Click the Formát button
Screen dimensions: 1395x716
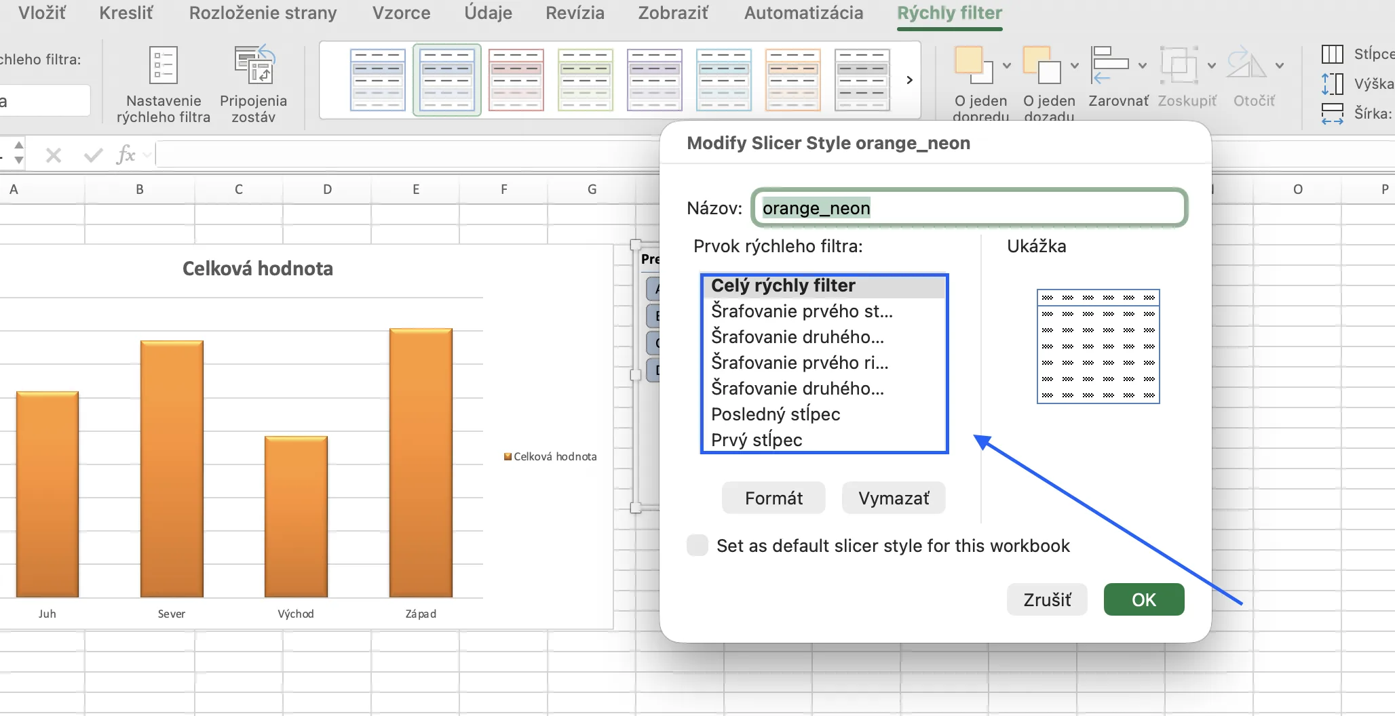[x=773, y=498]
